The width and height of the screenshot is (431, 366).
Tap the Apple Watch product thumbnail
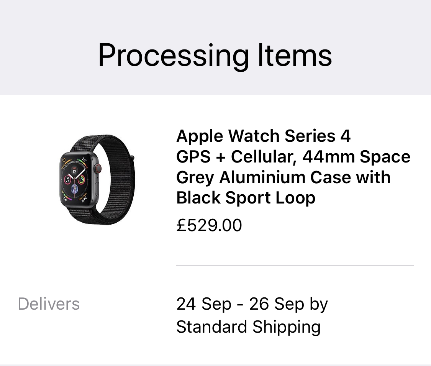click(98, 180)
